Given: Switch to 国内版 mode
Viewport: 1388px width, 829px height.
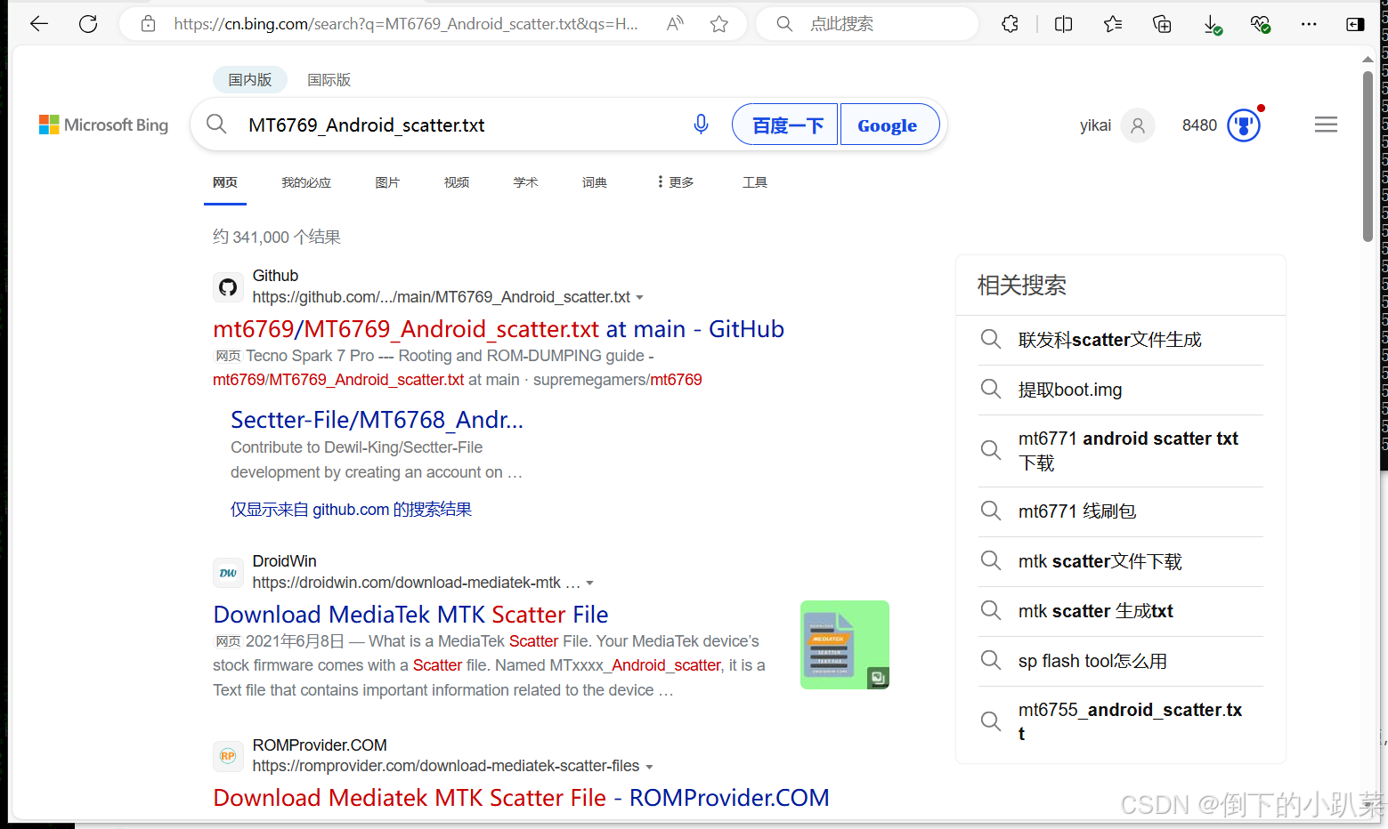Looking at the screenshot, I should (x=250, y=80).
